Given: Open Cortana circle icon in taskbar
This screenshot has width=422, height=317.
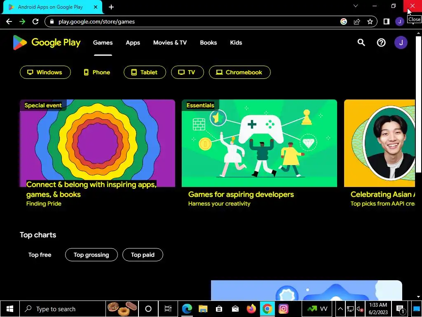Looking at the screenshot, I should pyautogui.click(x=148, y=309).
